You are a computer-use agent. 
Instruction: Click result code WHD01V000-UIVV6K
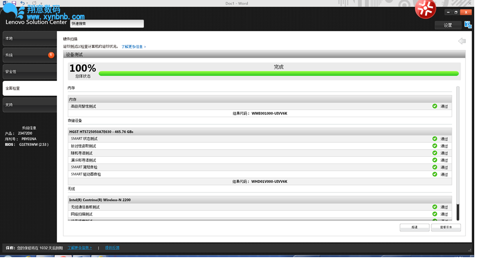[269, 181]
